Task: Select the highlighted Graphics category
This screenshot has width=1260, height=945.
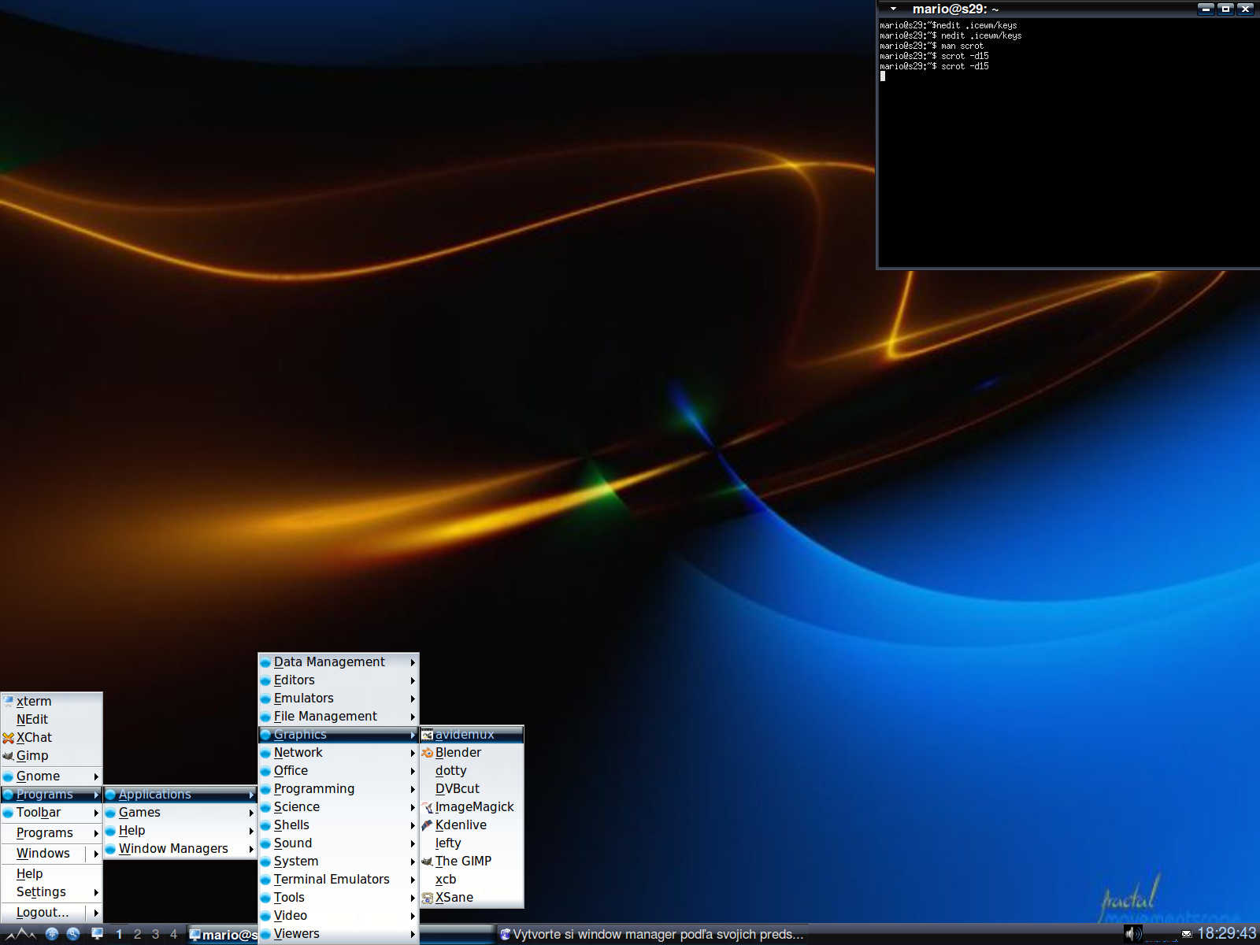Action: point(339,734)
